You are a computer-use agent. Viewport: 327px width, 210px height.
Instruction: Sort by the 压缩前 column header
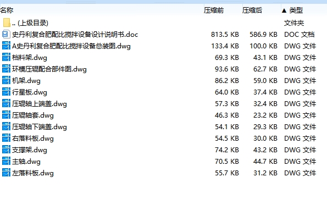coord(214,10)
